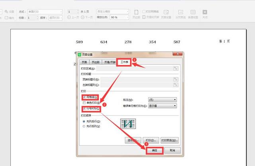
Task: Confirm with the 确定 button
Action: point(155,150)
